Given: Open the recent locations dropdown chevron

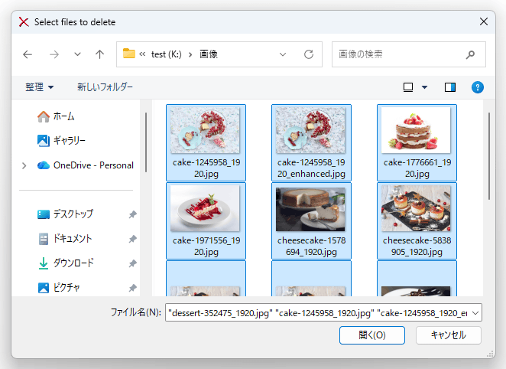Looking at the screenshot, I should (x=77, y=54).
